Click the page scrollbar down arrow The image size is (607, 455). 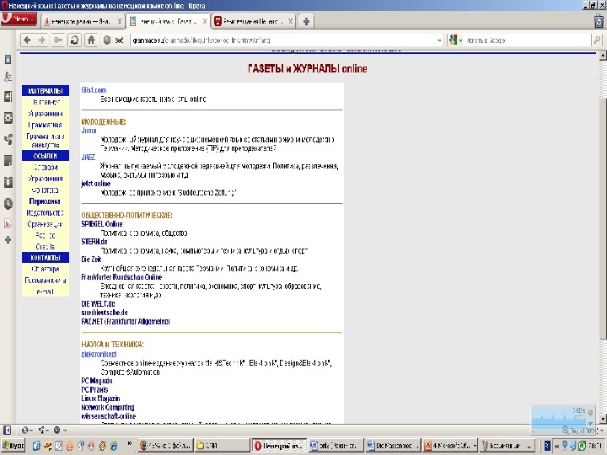pos(603,419)
